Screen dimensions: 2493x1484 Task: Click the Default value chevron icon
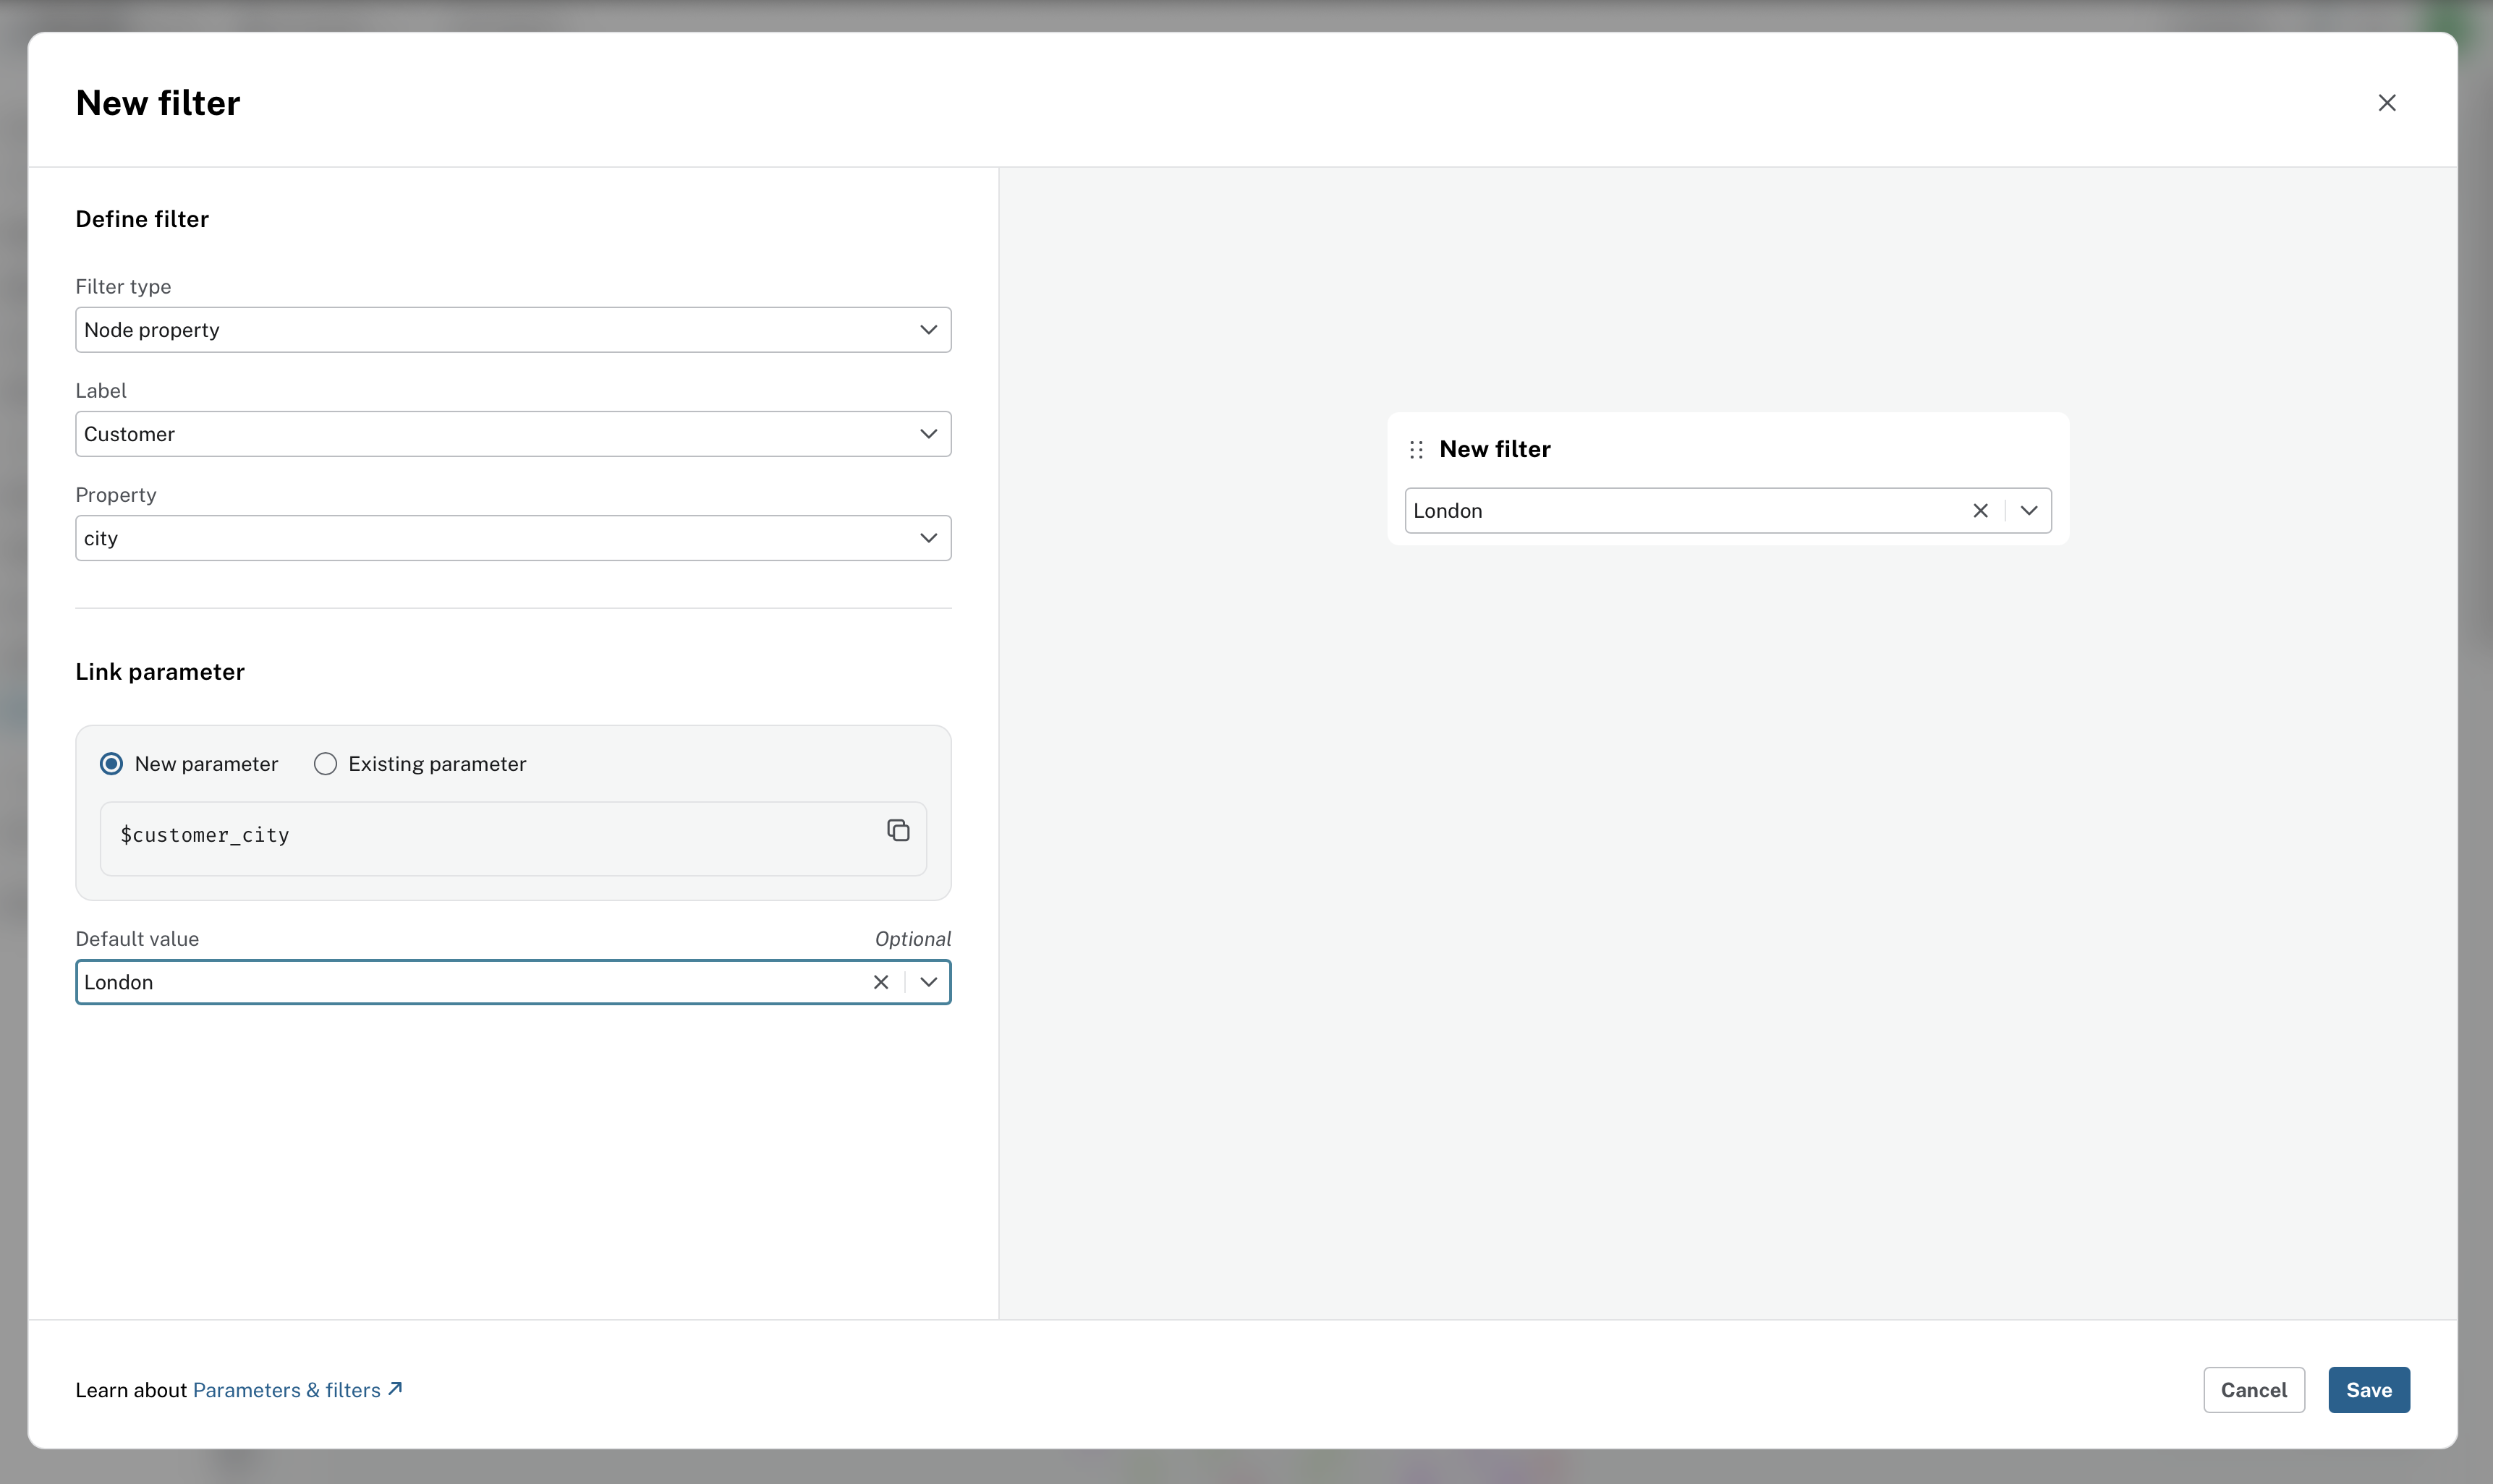coord(928,982)
